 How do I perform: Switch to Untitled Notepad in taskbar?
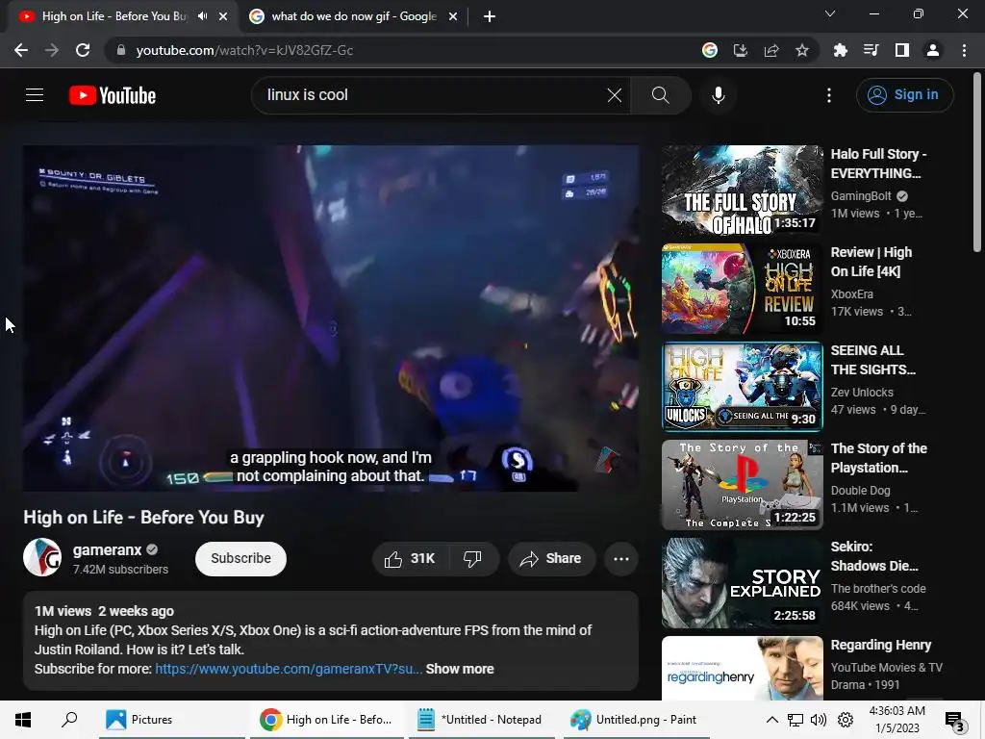481,720
